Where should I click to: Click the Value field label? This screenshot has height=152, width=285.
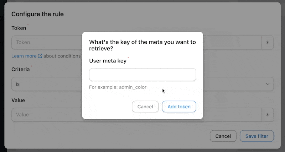click(18, 101)
